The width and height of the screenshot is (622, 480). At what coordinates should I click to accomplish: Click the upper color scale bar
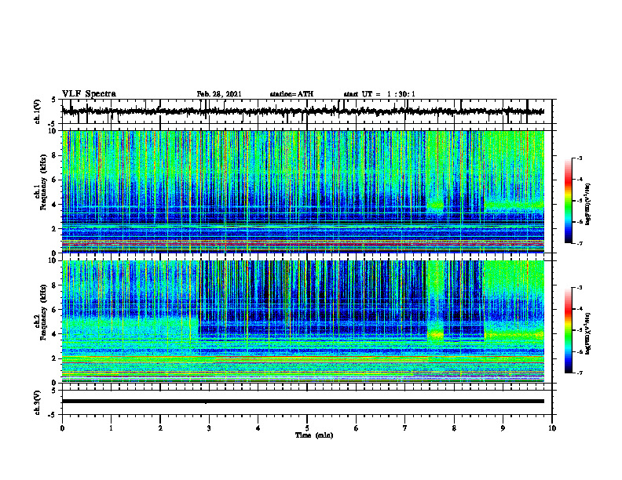568,201
